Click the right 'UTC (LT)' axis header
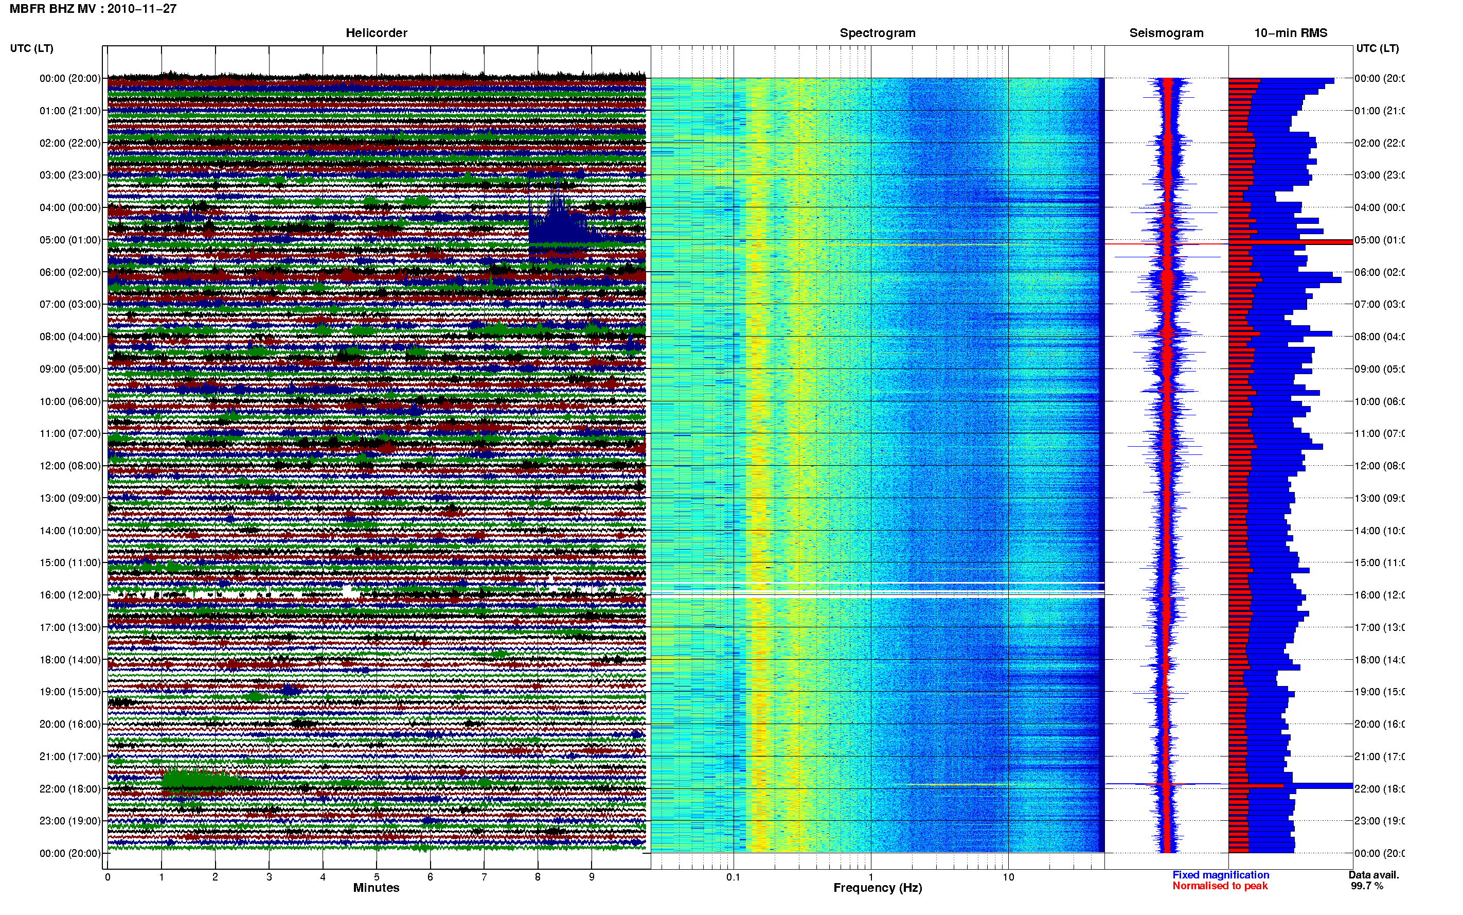Viewport: 1463px width, 915px height. (x=1377, y=48)
